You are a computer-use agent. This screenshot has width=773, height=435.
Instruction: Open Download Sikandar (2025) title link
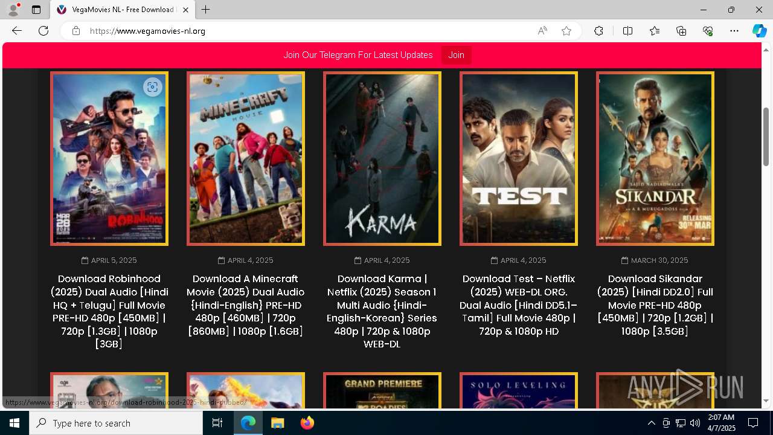[655, 305]
